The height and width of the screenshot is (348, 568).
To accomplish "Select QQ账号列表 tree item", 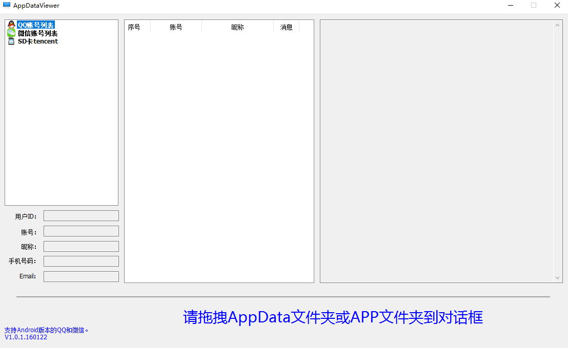I will (36, 25).
